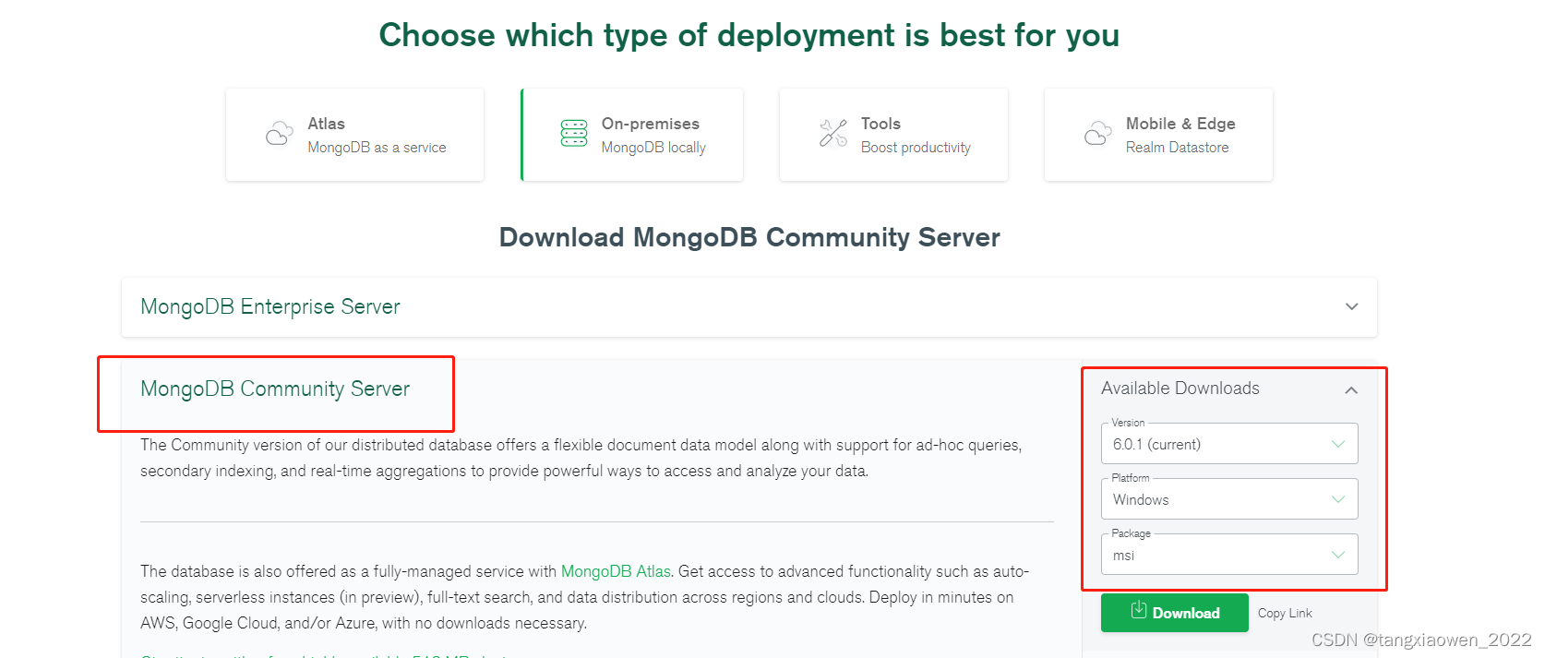Collapse the Available Downloads panel chevron
Image resolution: width=1545 pixels, height=658 pixels.
[x=1351, y=389]
